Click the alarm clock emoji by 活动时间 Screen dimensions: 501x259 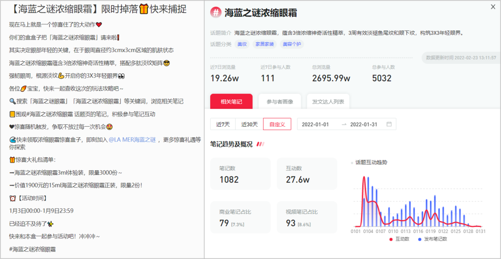[12, 199]
